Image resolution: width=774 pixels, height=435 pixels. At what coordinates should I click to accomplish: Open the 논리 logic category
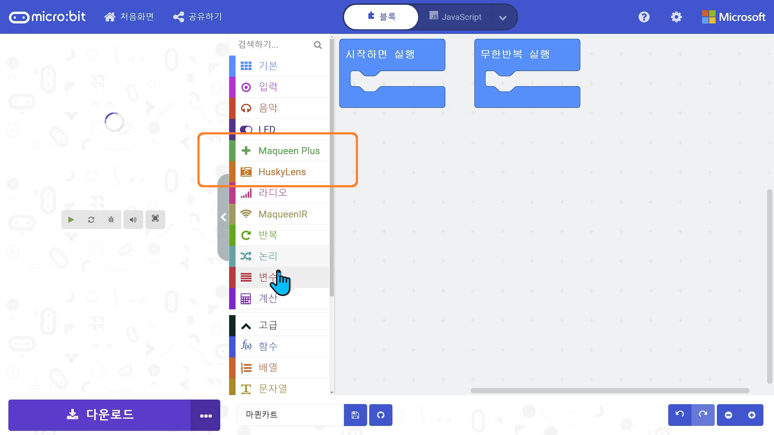(x=279, y=256)
